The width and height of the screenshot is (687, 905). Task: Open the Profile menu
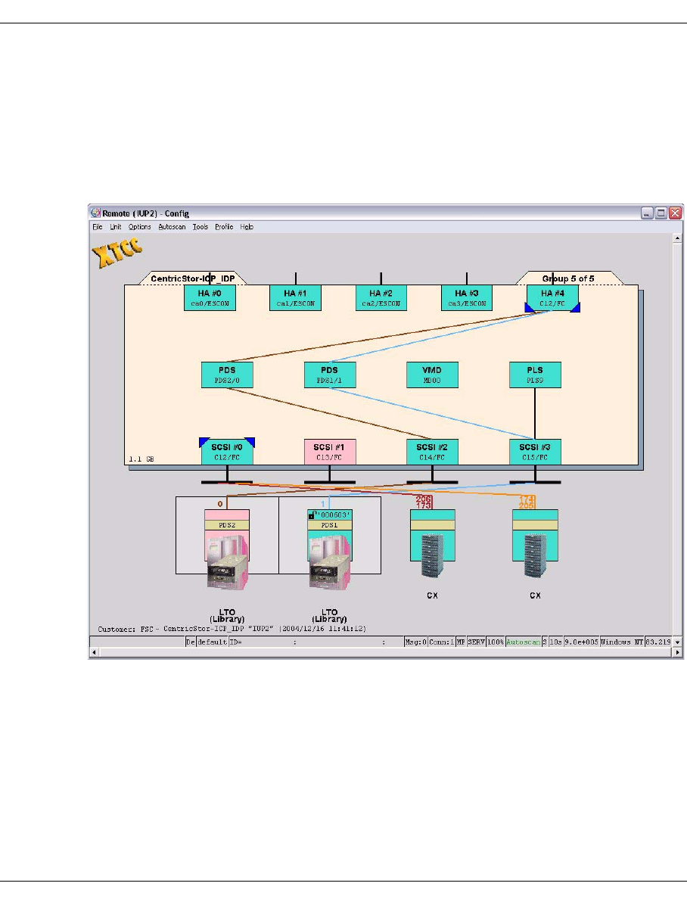[x=224, y=227]
